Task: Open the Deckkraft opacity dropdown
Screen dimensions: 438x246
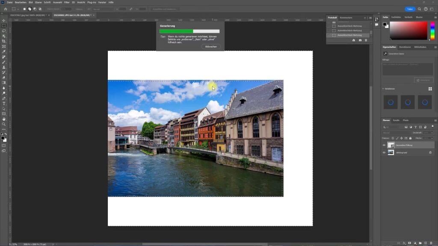Action: point(432,132)
